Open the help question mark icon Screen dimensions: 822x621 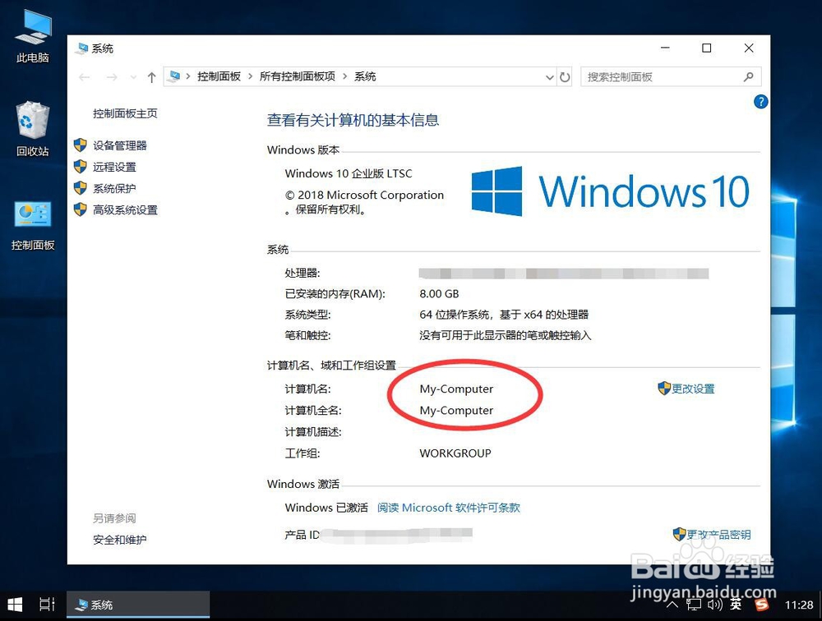(760, 102)
